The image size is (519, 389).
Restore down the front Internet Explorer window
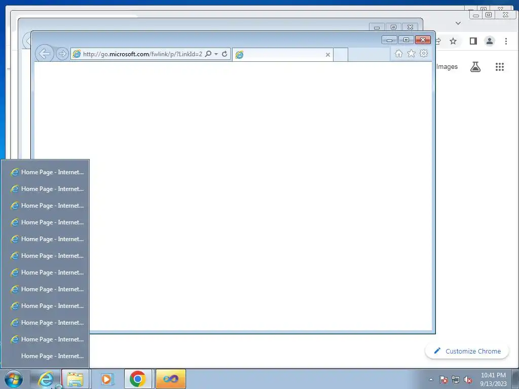[x=406, y=40]
